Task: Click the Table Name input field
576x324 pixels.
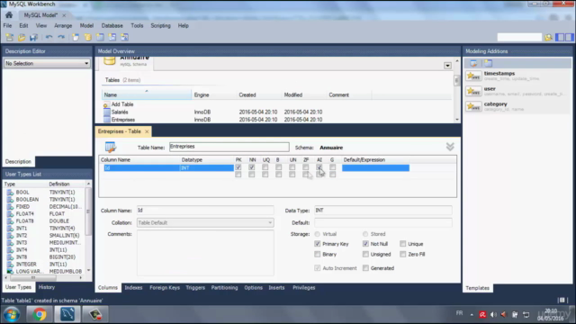Action: click(229, 147)
